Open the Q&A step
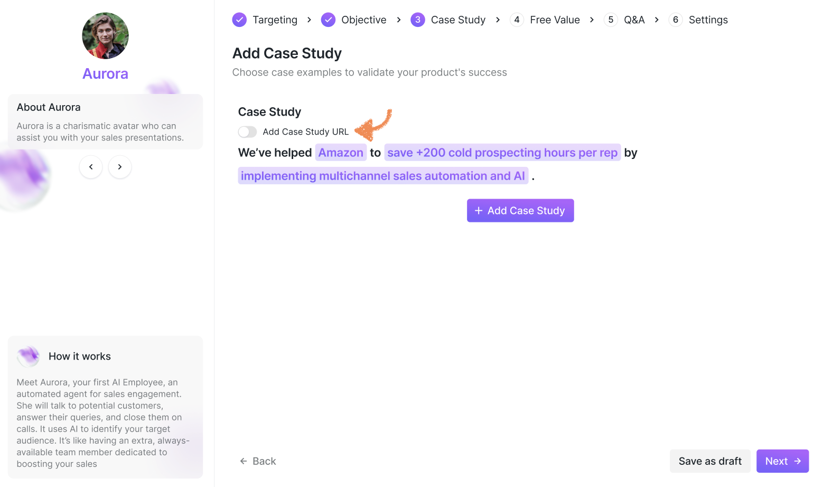 [x=634, y=20]
